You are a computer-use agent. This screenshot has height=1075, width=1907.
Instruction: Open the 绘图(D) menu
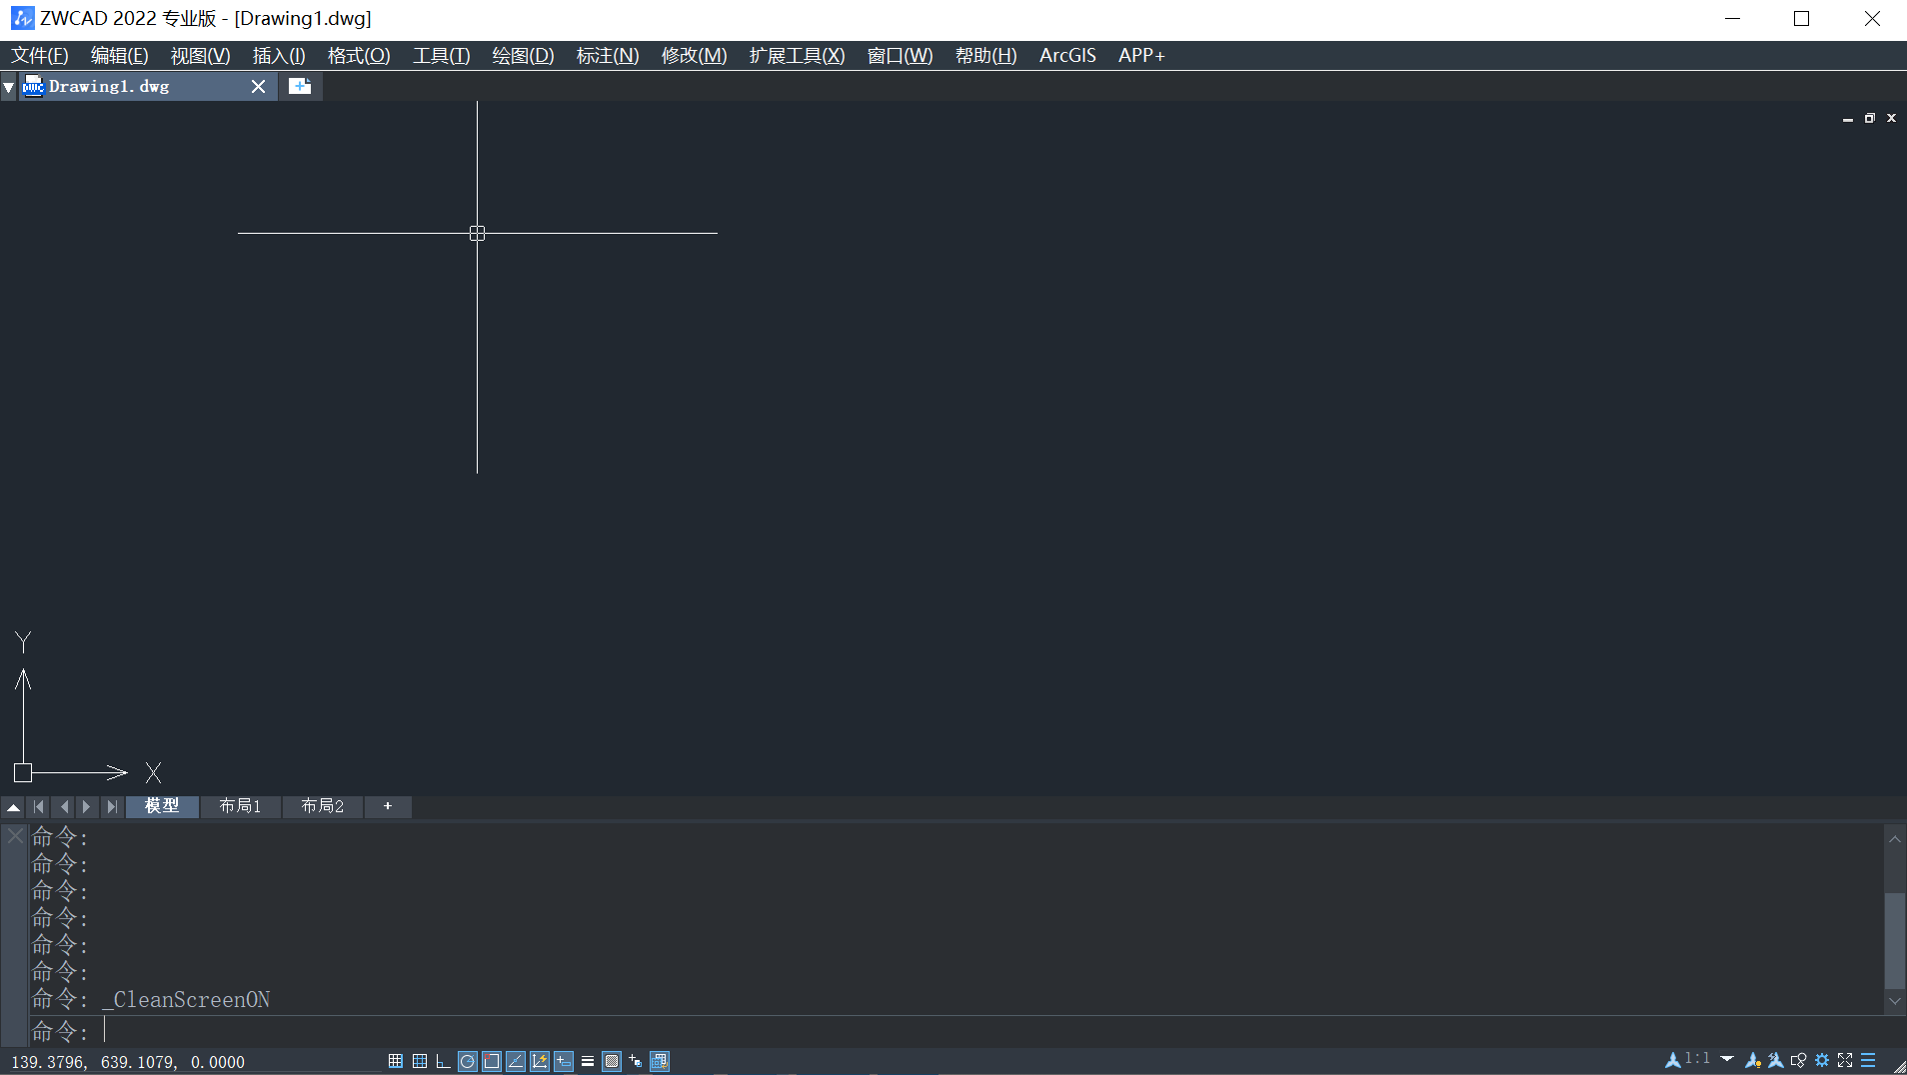click(523, 56)
